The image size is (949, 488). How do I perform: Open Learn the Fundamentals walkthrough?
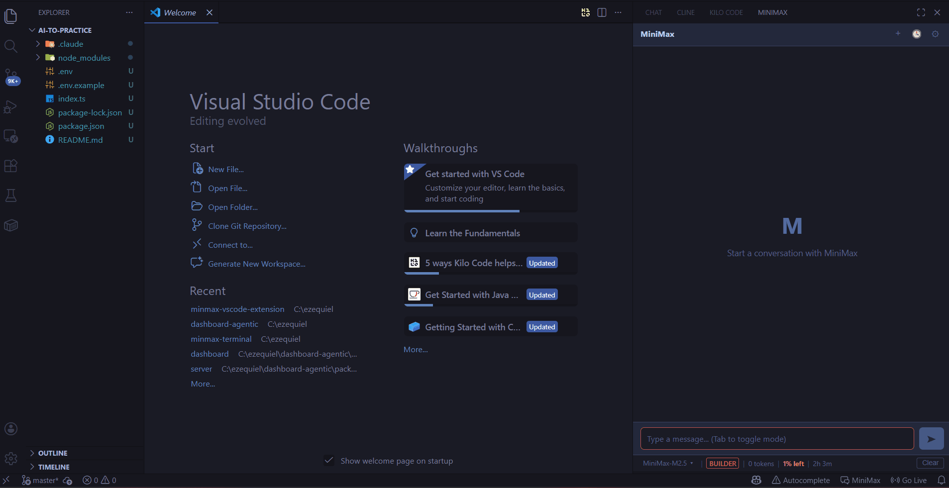pos(491,233)
